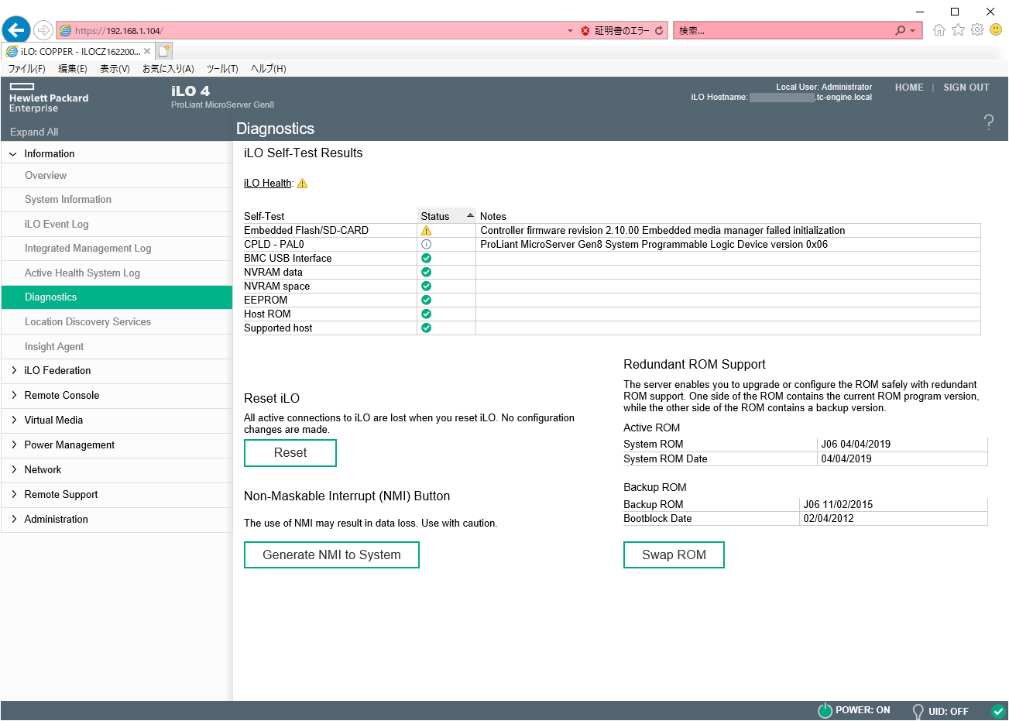The height and width of the screenshot is (721, 1009).
Task: Click the SIGN OUT link
Action: click(x=966, y=88)
